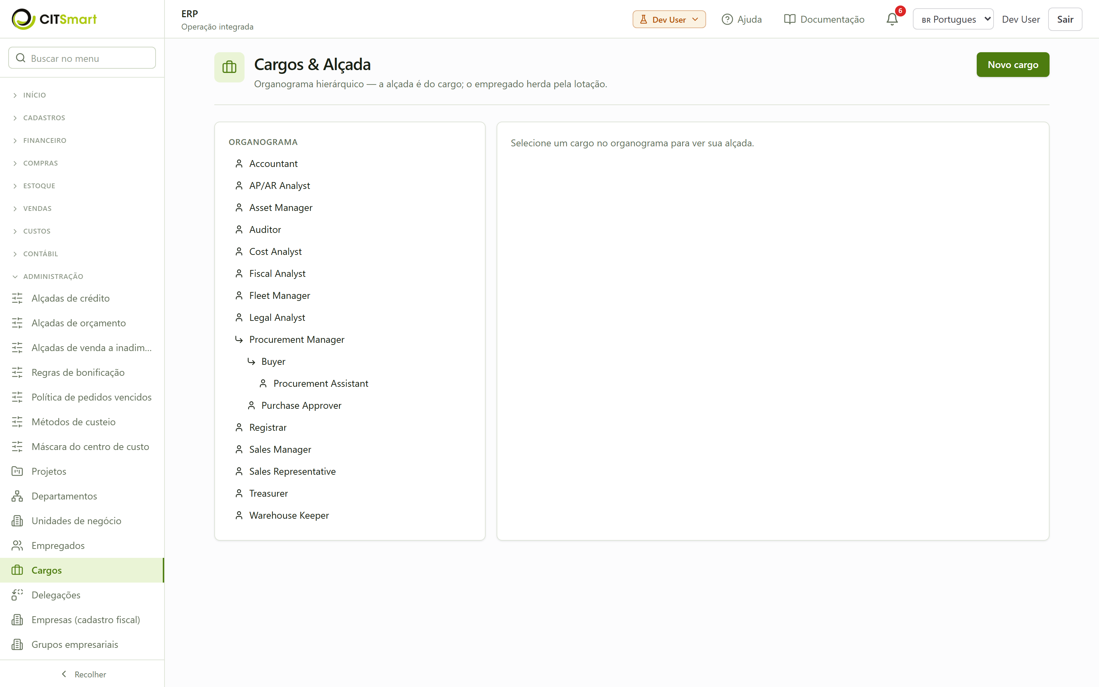Screen dimensions: 1099x687
Task: Select Procurement Assistant in the tree
Action: point(321,383)
